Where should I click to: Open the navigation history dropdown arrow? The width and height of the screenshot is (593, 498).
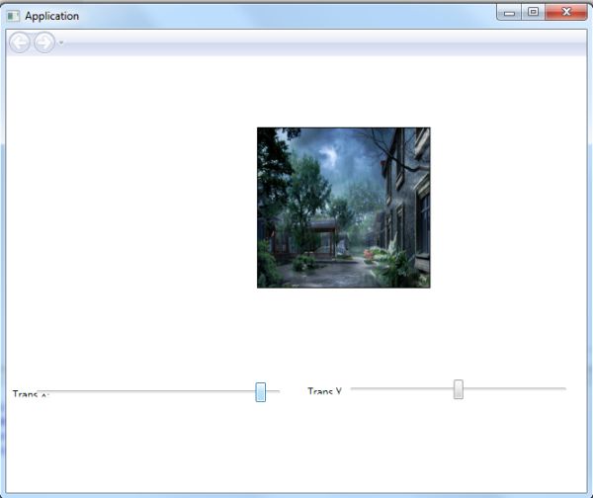click(x=61, y=42)
